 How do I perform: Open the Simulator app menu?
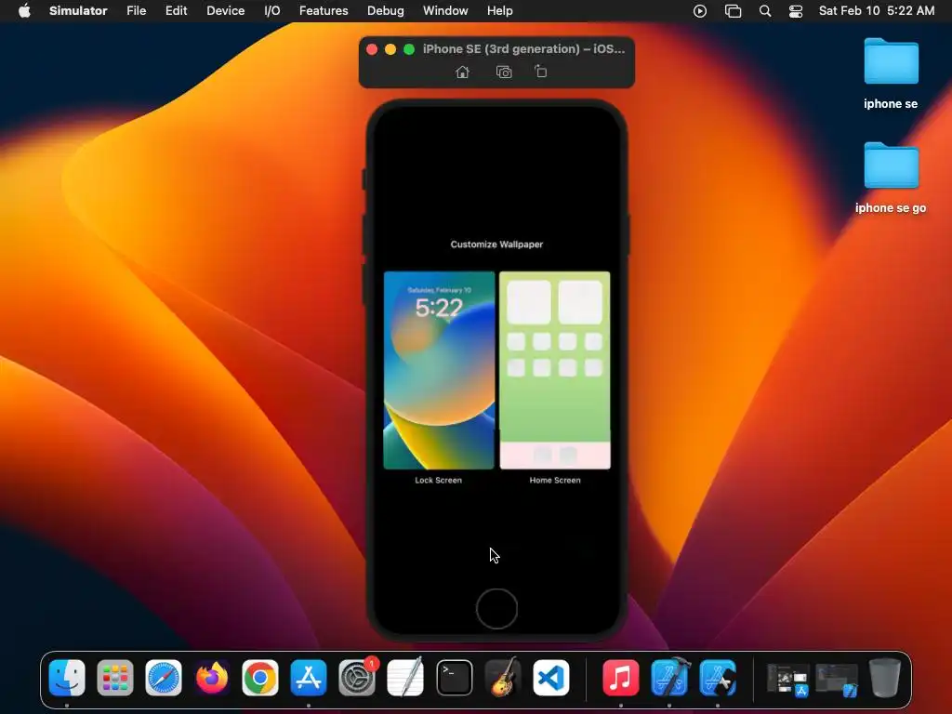78,11
